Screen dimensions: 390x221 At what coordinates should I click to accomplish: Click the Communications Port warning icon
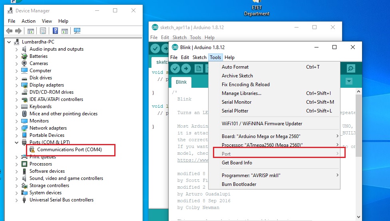(32, 150)
